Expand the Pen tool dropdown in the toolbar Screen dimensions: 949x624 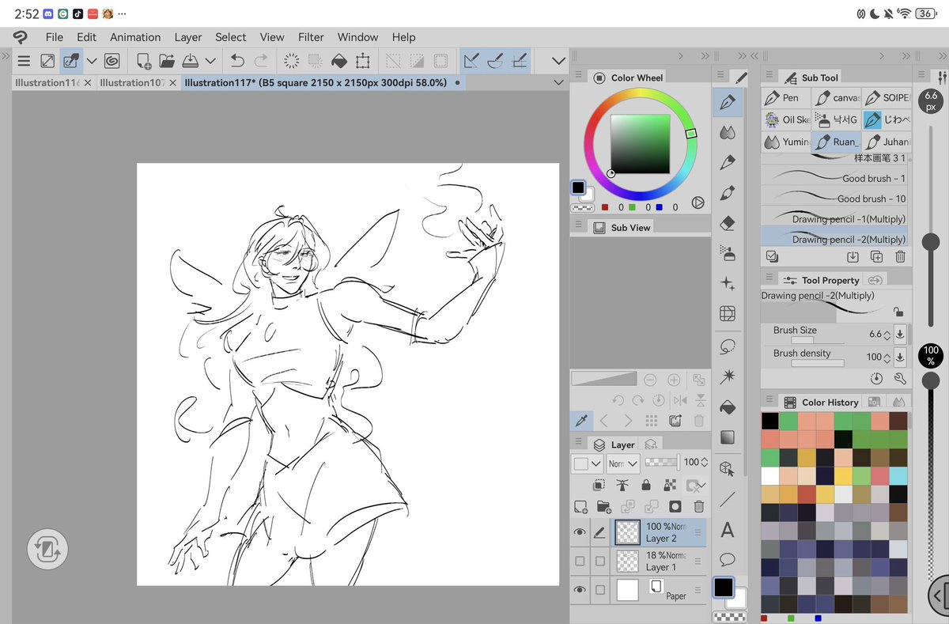[92, 61]
